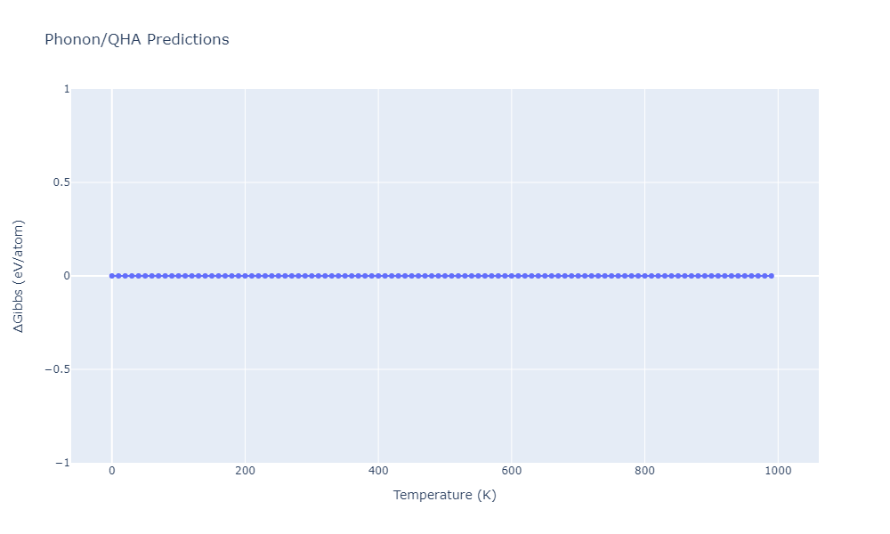
Task: Click the first data point at 0 K
Action: tap(111, 276)
